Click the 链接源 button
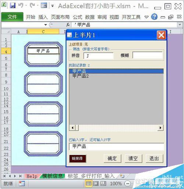This screenshot has height=189, width=184. [78, 159]
